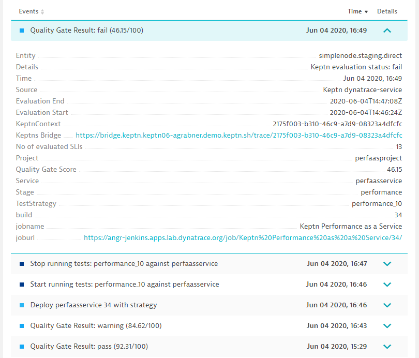419x358 pixels.
Task: Click the blue status square on the fail Quality Gate event
Action: (x=21, y=31)
